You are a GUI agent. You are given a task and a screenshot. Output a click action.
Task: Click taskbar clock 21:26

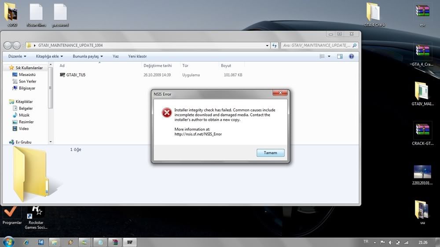point(423,242)
